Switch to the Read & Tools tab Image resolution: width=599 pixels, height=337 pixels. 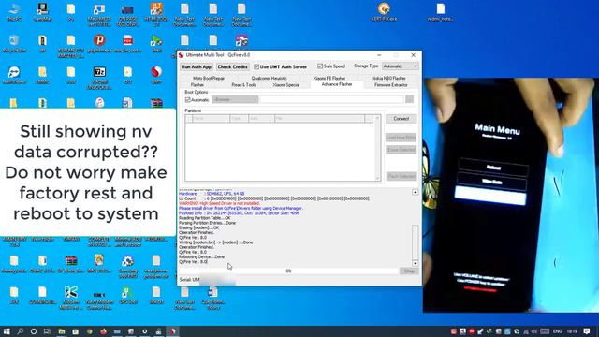pos(243,85)
